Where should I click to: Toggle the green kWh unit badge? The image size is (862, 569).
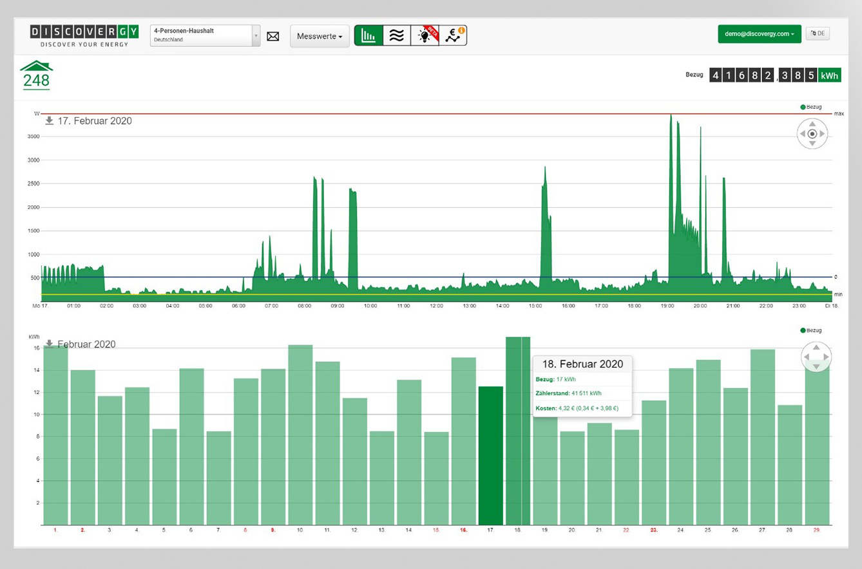tap(829, 75)
